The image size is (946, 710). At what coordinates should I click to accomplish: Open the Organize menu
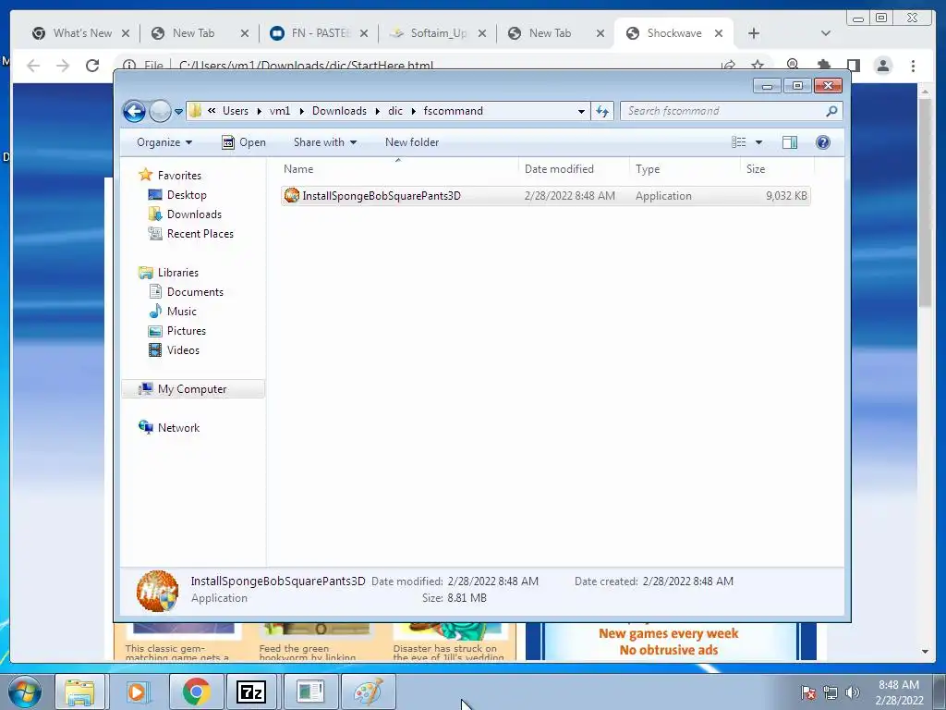pyautogui.click(x=164, y=142)
